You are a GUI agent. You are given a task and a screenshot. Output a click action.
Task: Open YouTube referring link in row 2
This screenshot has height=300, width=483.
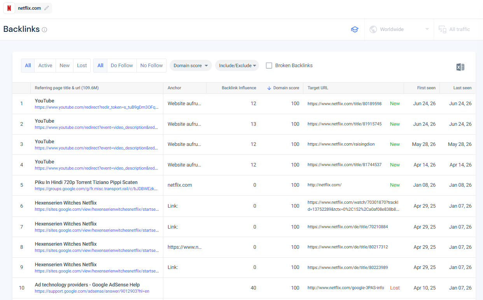pyautogui.click(x=96, y=127)
